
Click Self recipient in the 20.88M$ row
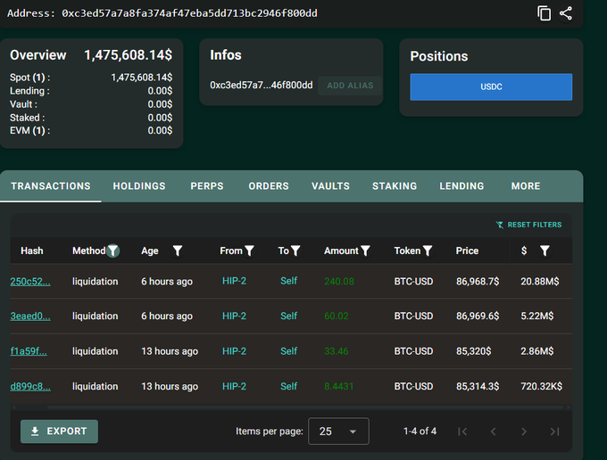tap(289, 281)
